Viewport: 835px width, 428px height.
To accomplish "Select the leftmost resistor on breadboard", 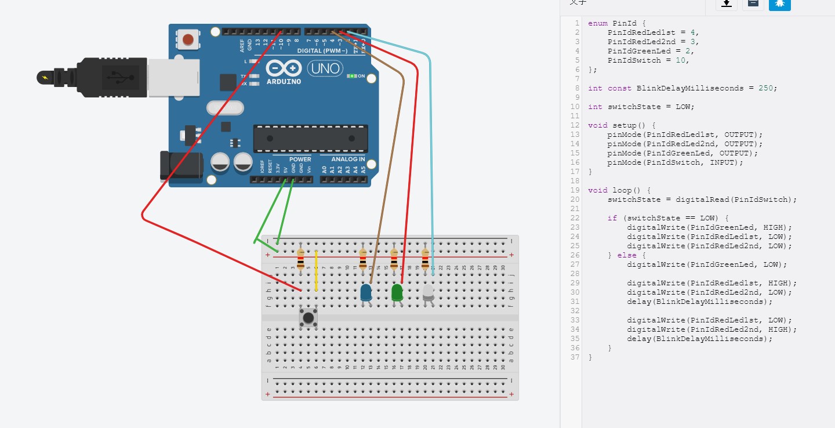I will point(300,259).
